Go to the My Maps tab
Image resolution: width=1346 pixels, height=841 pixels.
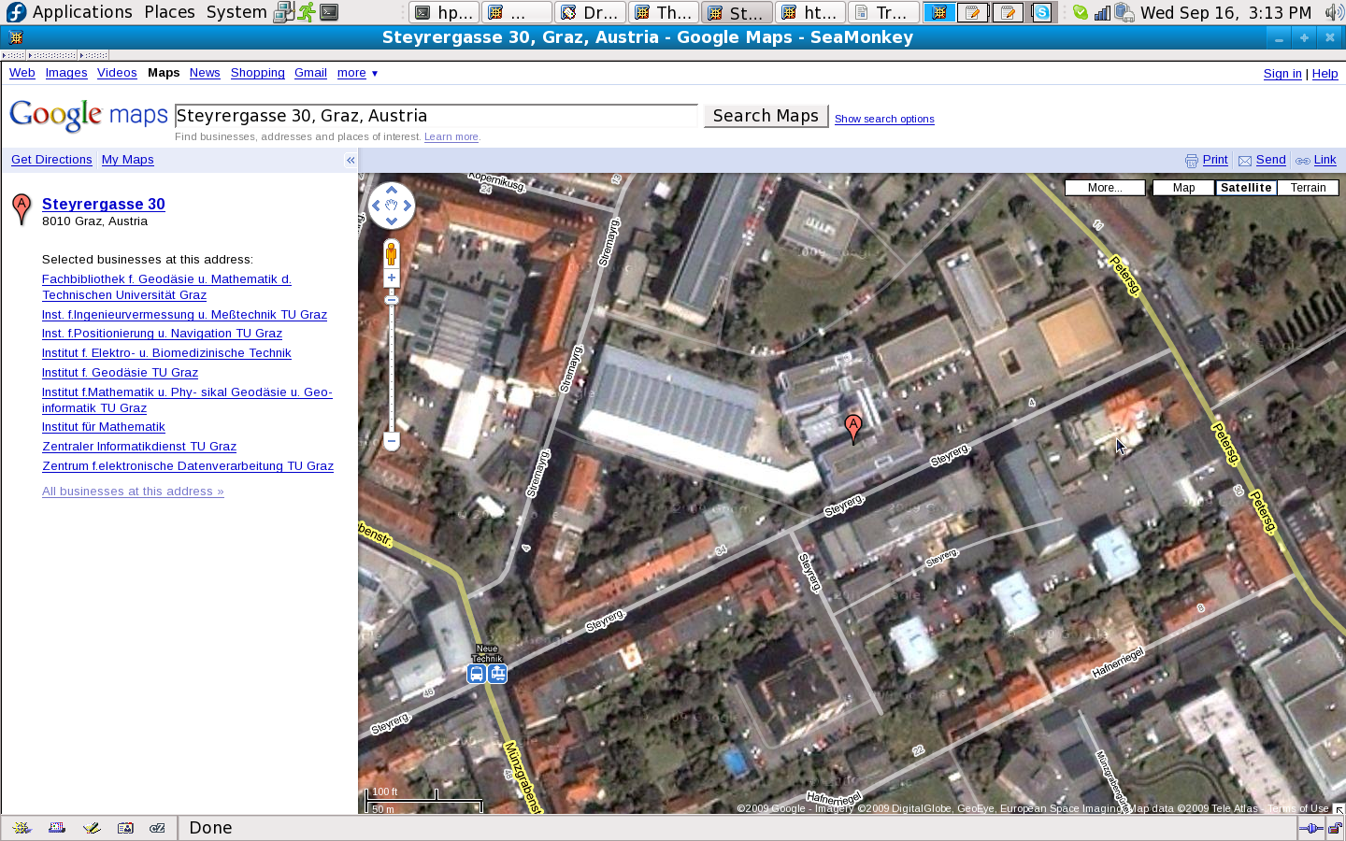tap(127, 160)
